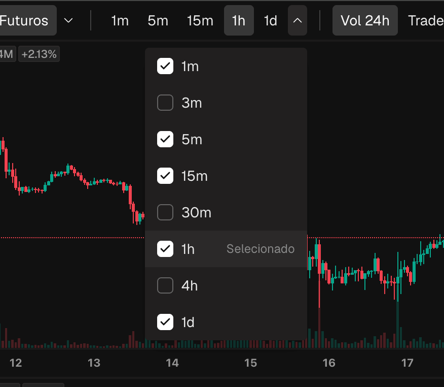Click date 14 on the time axis
Screen dimensions: 444x387
tap(172, 363)
